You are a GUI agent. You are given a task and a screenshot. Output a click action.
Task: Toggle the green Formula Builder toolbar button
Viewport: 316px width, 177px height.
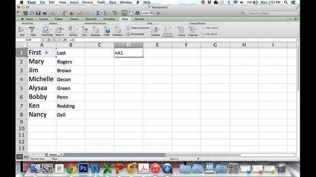[x=124, y=13]
